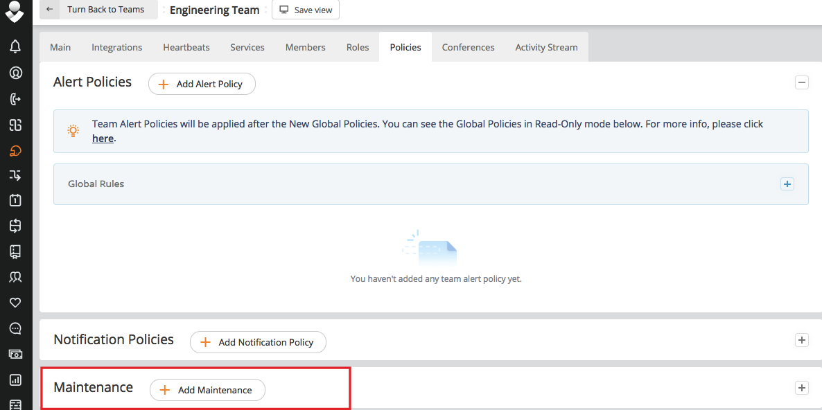Open the services board icon in sidebar
Image resolution: width=822 pixels, height=410 pixels.
point(15,251)
